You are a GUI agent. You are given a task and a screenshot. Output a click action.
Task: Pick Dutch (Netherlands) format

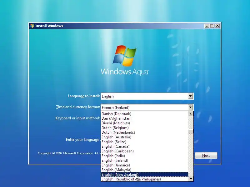click(x=145, y=132)
